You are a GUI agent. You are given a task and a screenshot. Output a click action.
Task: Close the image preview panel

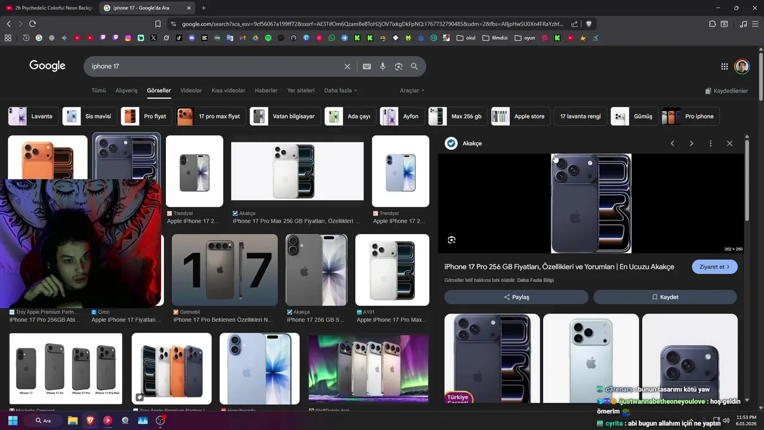(729, 143)
